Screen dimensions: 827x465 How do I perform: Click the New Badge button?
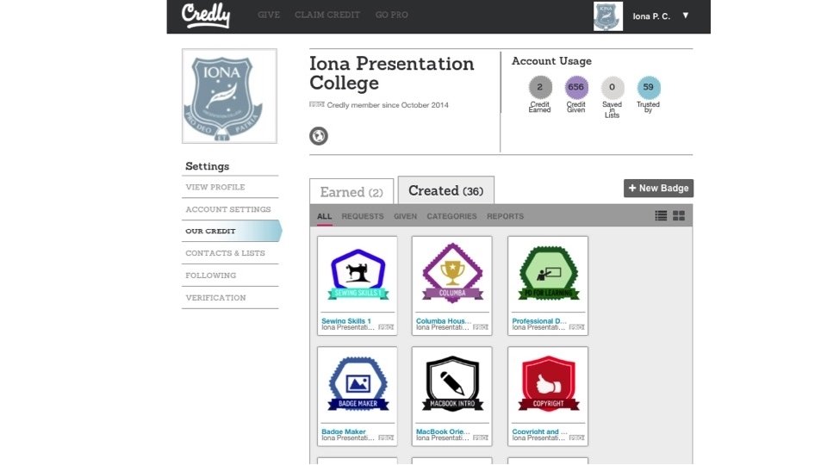[658, 189]
